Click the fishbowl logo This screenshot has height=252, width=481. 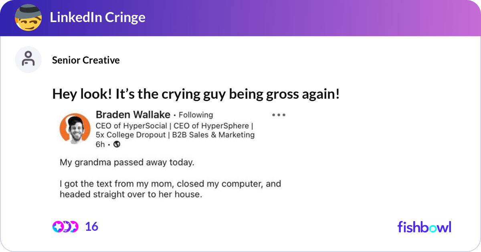[x=424, y=227]
